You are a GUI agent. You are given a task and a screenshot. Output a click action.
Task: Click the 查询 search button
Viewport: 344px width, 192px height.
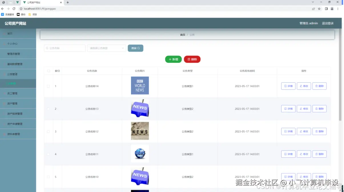pyautogui.click(x=135, y=48)
